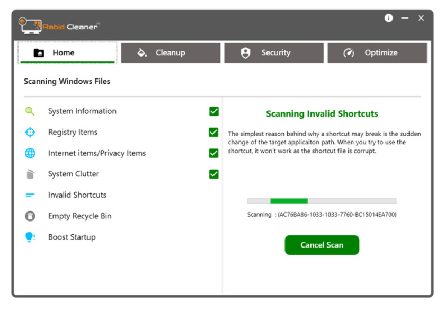Image resolution: width=445 pixels, height=309 pixels.
Task: Click the System Information magnifier icon
Action: [x=30, y=111]
